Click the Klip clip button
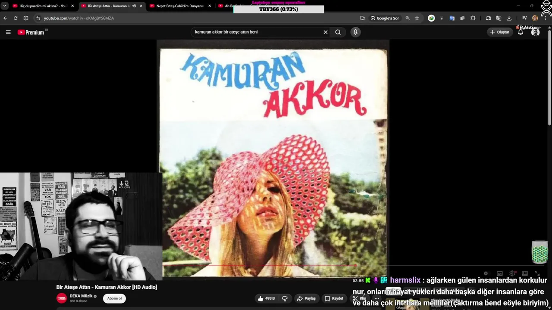 tap(360, 298)
